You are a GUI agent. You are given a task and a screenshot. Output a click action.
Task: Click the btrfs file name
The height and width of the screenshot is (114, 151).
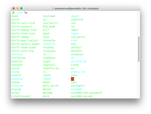(x=16, y=19)
